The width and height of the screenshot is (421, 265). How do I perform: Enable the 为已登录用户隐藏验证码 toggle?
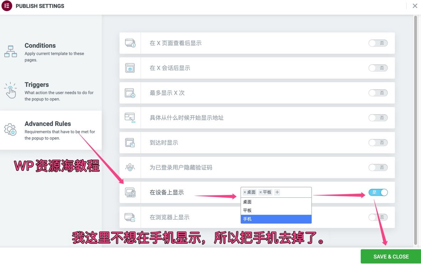coord(378,168)
